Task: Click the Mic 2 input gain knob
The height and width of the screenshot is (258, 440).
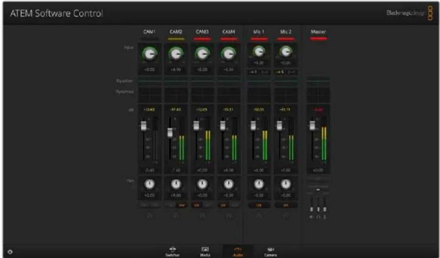Action: (x=285, y=52)
